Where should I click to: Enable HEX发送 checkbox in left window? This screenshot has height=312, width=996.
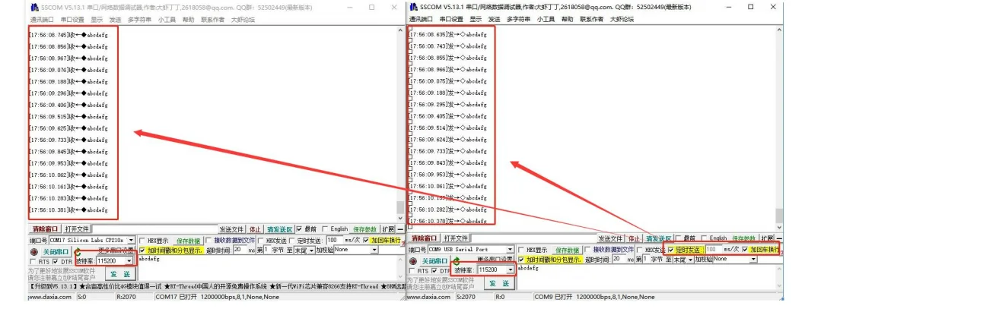click(x=260, y=241)
